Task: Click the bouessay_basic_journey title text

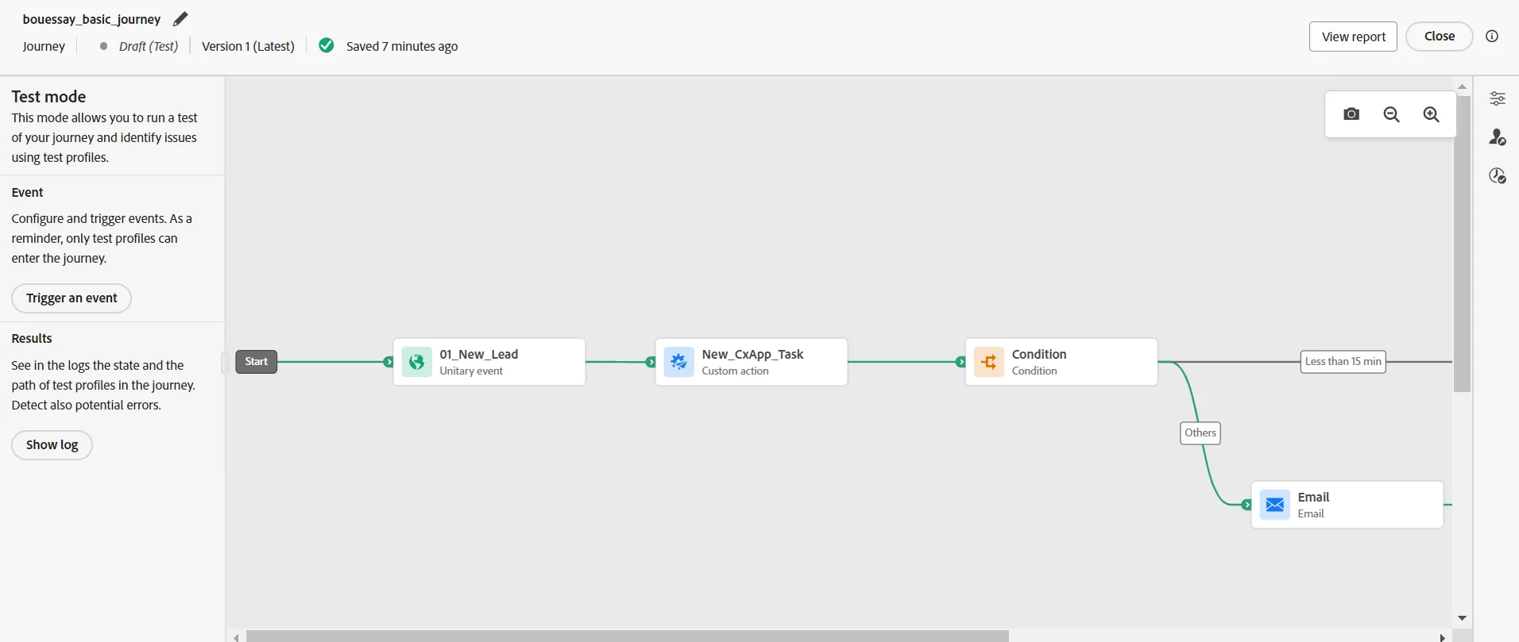Action: (91, 19)
